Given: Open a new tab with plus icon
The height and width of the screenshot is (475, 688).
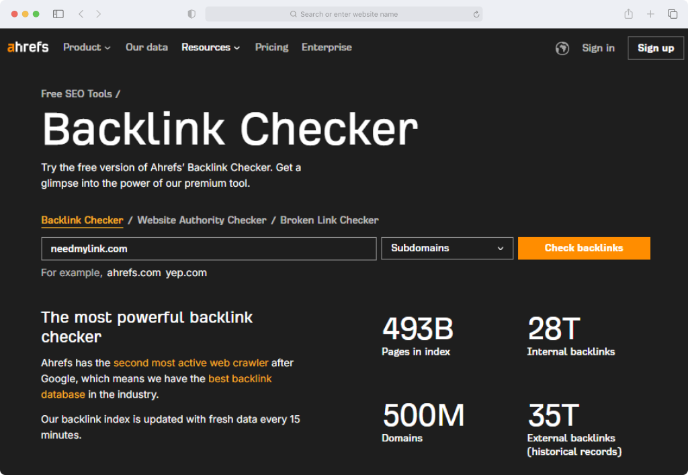Looking at the screenshot, I should [x=650, y=14].
